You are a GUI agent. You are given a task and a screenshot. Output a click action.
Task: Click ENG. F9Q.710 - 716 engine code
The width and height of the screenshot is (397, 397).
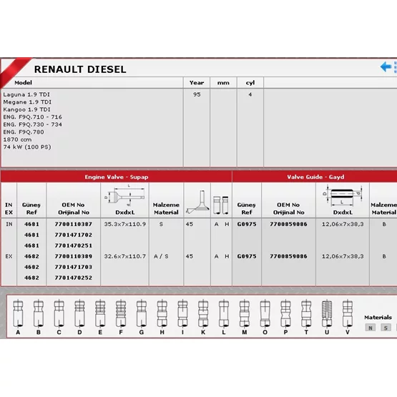coord(33,117)
